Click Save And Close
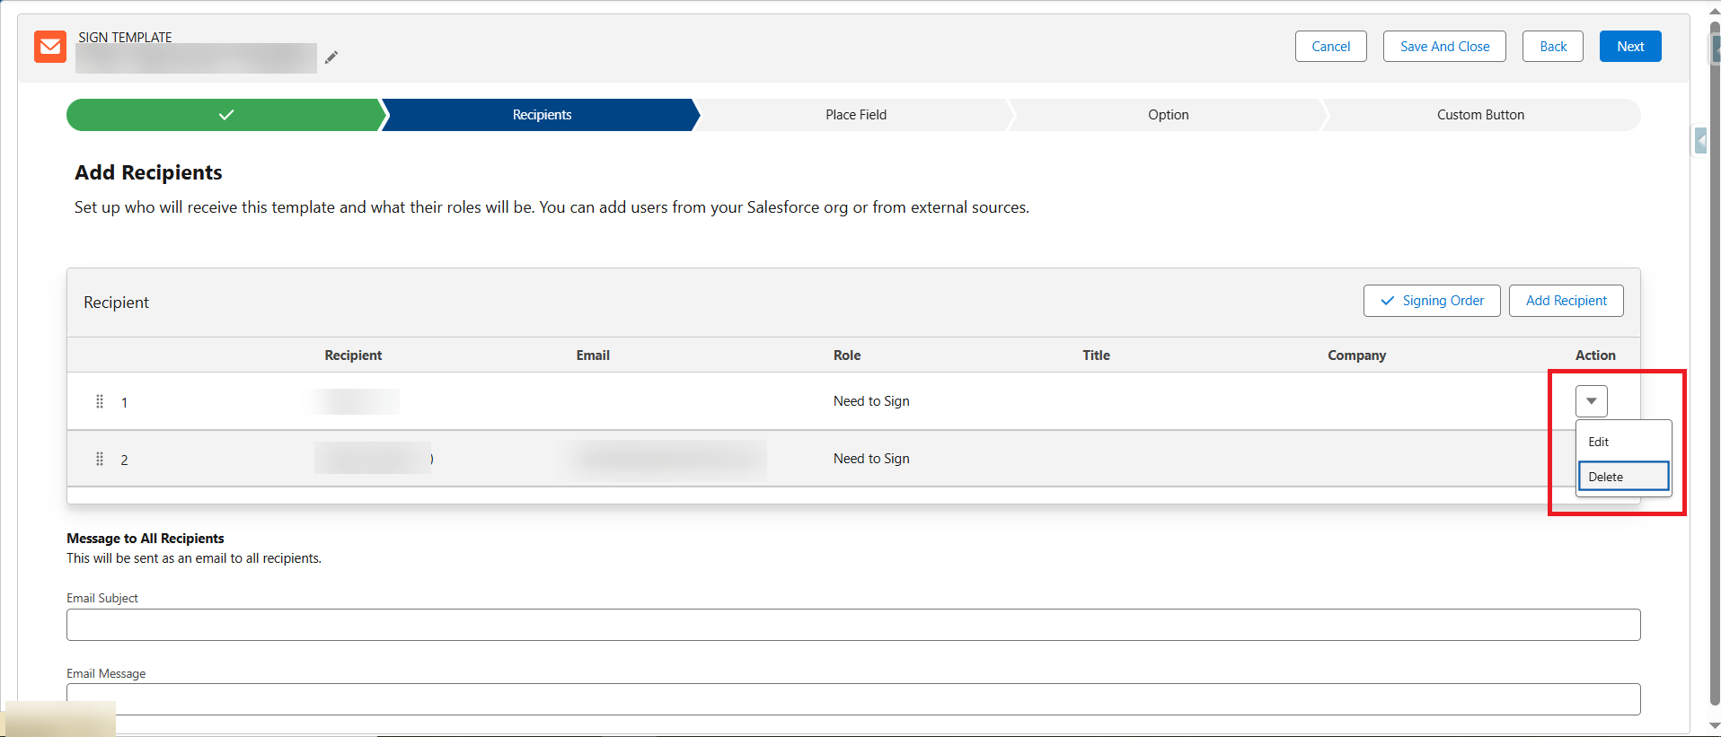The height and width of the screenshot is (737, 1721). tap(1444, 47)
